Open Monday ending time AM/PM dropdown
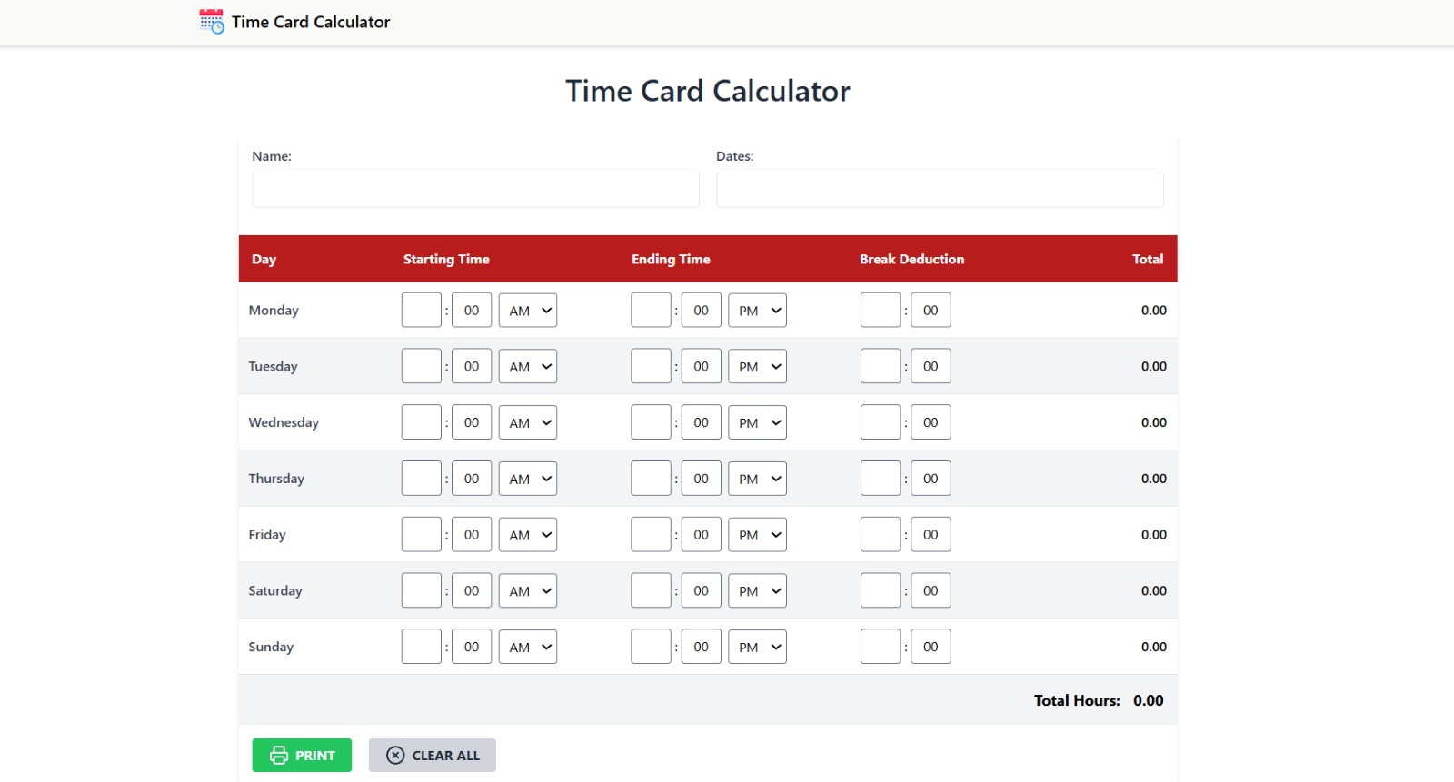Viewport: 1454px width, 782px height. (757, 311)
